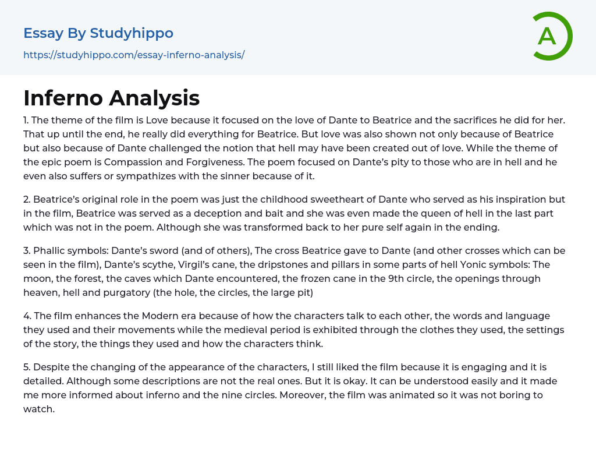
Task: Click the paragraph starting "2. Beatrice's original role"
Action: coord(294,213)
